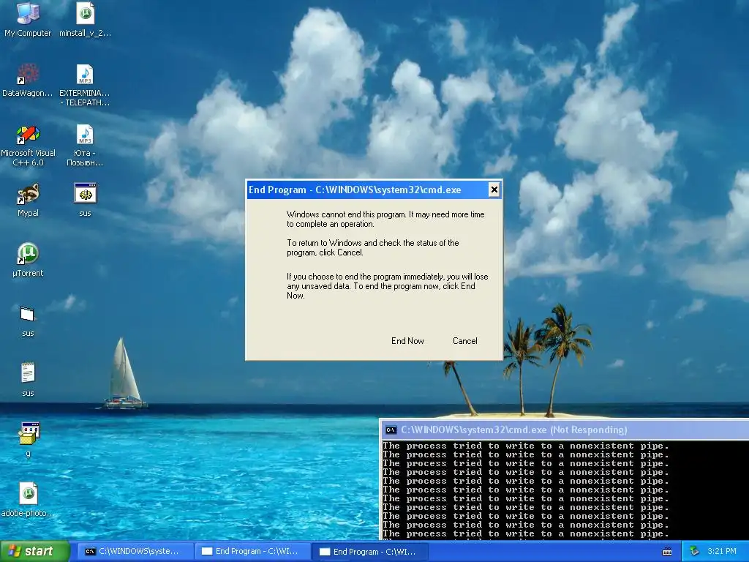Select the sus text document icon
The image size is (749, 562).
(x=28, y=380)
